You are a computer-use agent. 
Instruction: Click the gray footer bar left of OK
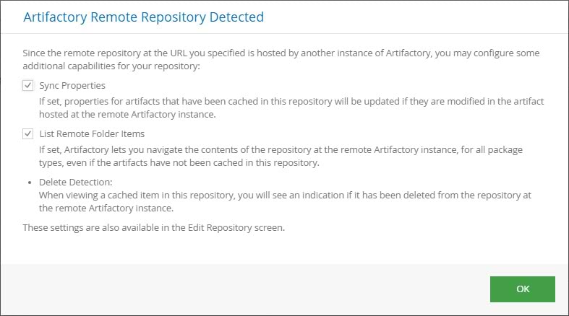tap(239, 289)
